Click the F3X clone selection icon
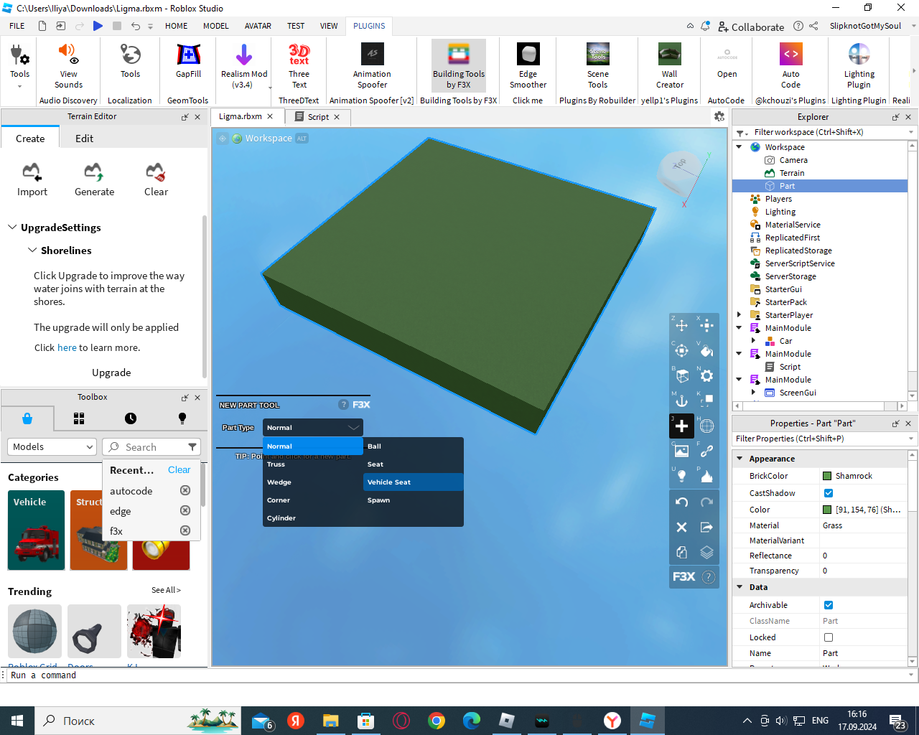The width and height of the screenshot is (919, 735). (681, 552)
